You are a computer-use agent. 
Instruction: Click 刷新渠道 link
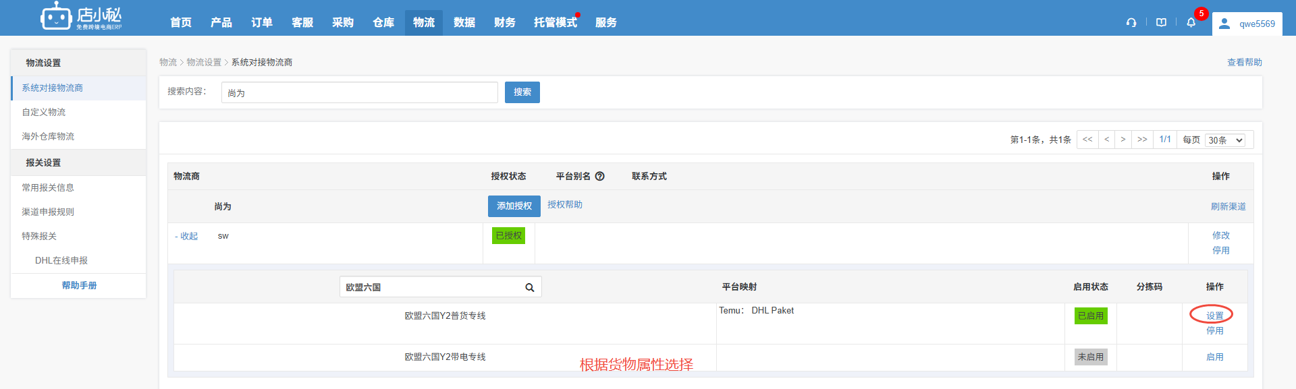coord(1228,207)
